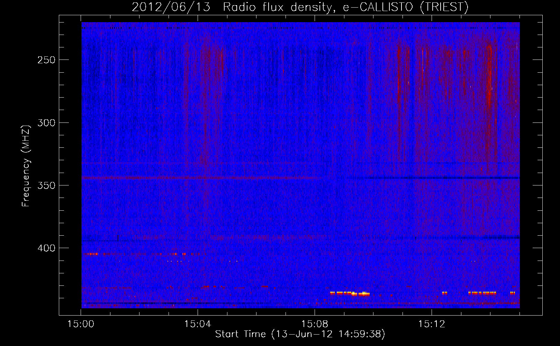
Task: Click the 400 frequency tick label
Action: tap(46, 248)
